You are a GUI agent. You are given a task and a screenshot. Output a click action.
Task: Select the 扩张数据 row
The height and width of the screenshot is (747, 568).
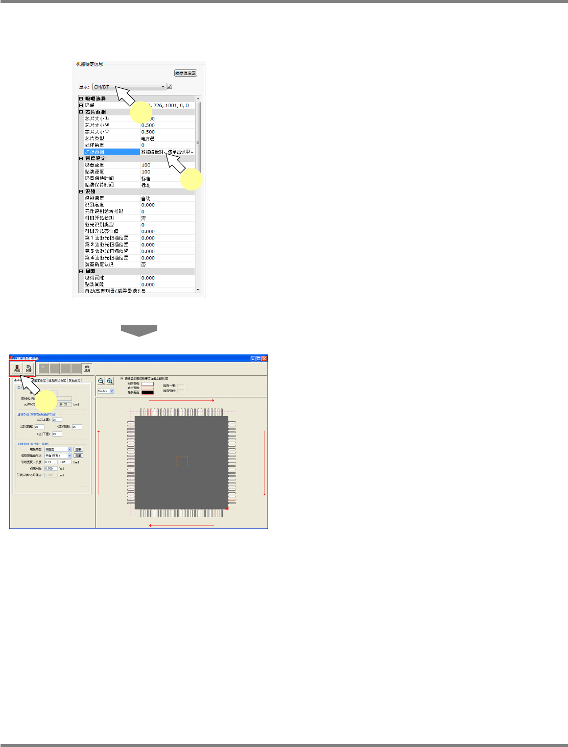pos(139,152)
